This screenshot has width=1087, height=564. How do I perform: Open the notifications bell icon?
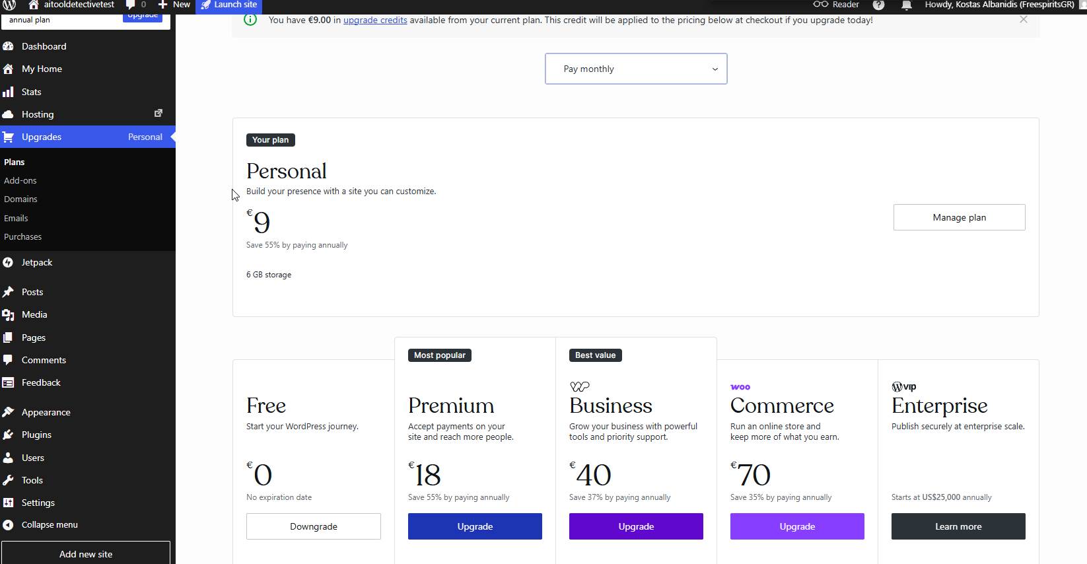point(907,5)
